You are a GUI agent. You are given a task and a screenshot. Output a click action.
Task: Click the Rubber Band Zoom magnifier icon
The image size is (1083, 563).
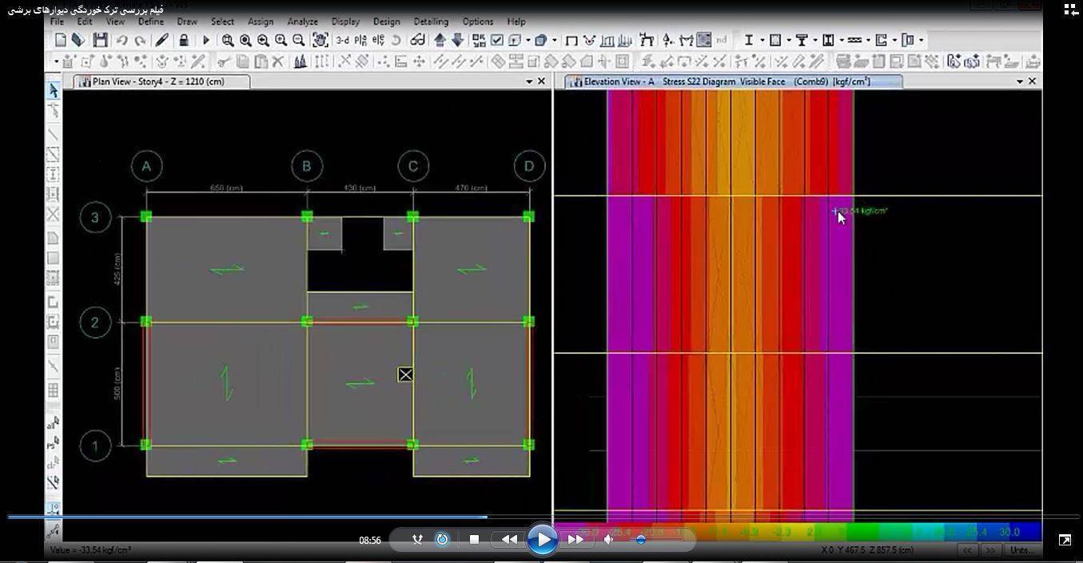[x=228, y=40]
